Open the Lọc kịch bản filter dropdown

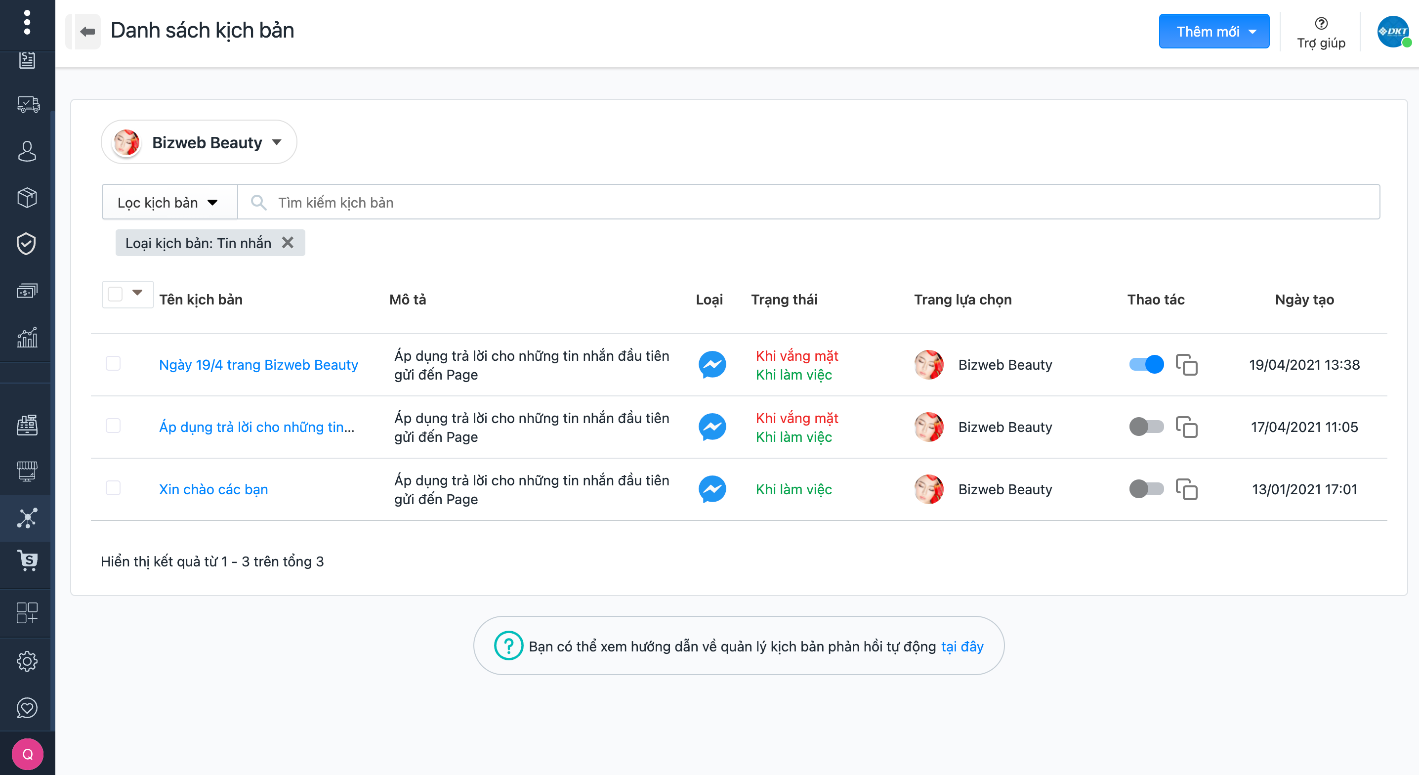click(168, 202)
